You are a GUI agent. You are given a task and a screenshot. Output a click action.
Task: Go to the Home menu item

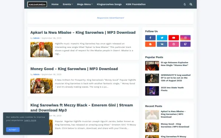(x=55, y=4)
